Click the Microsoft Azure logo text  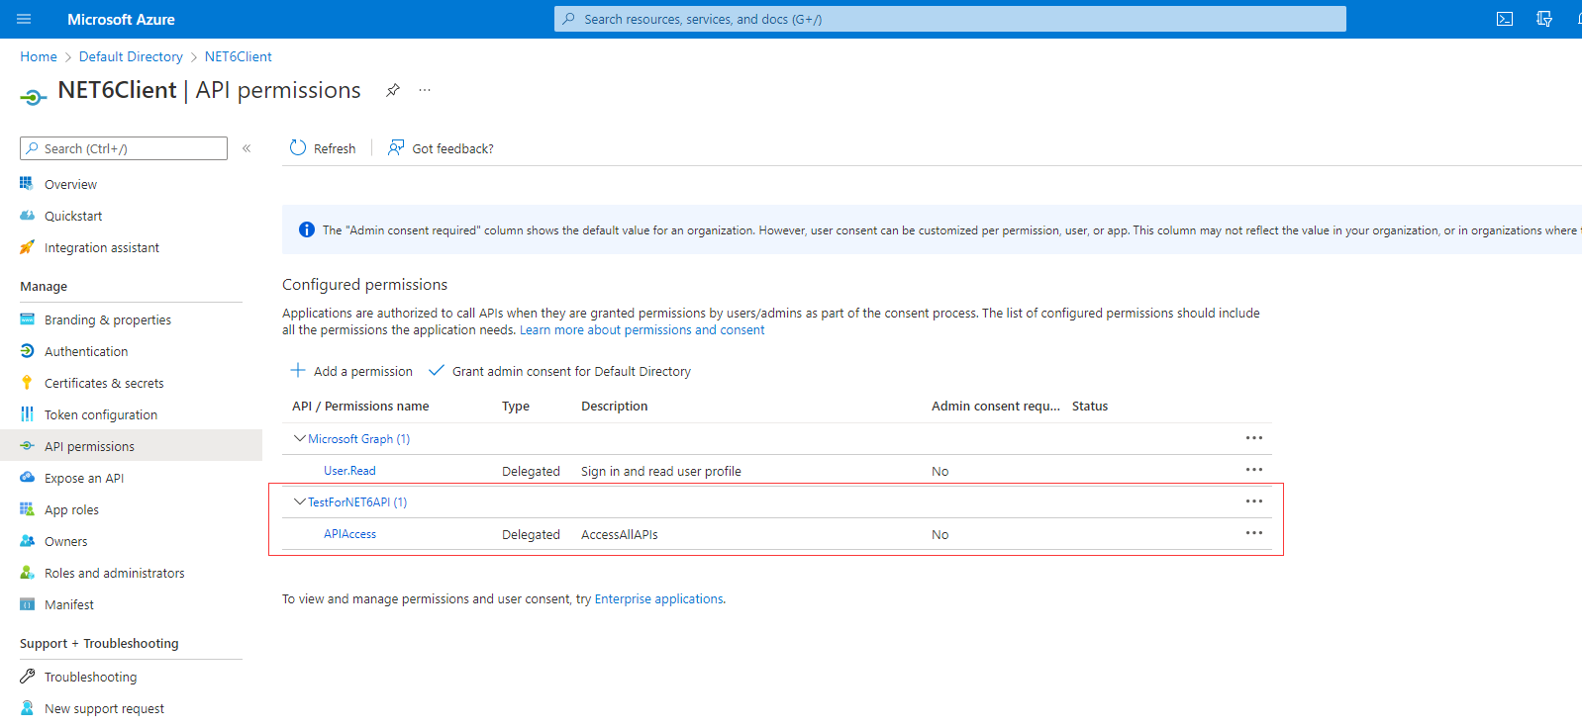coord(121,19)
